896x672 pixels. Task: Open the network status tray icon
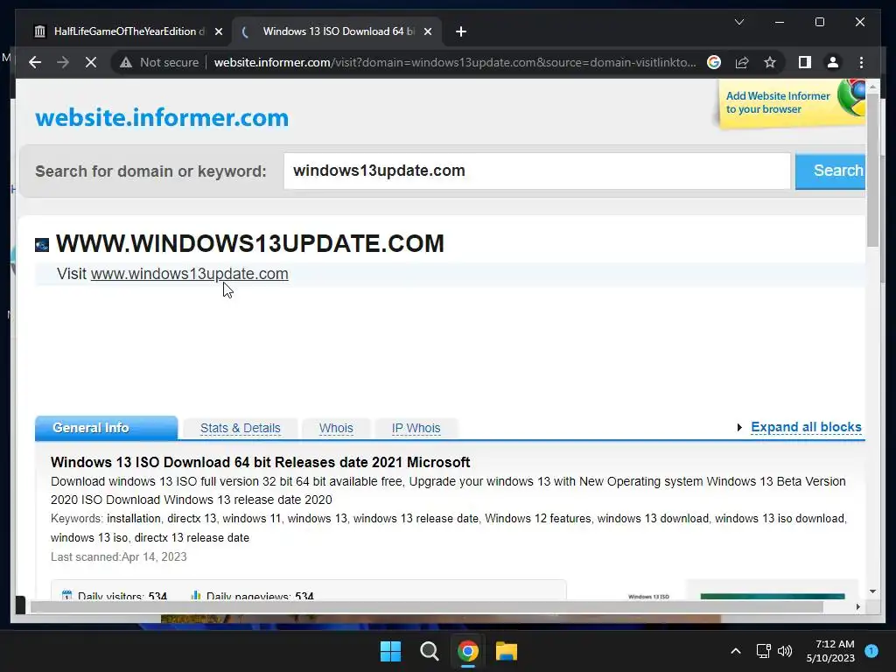763,651
